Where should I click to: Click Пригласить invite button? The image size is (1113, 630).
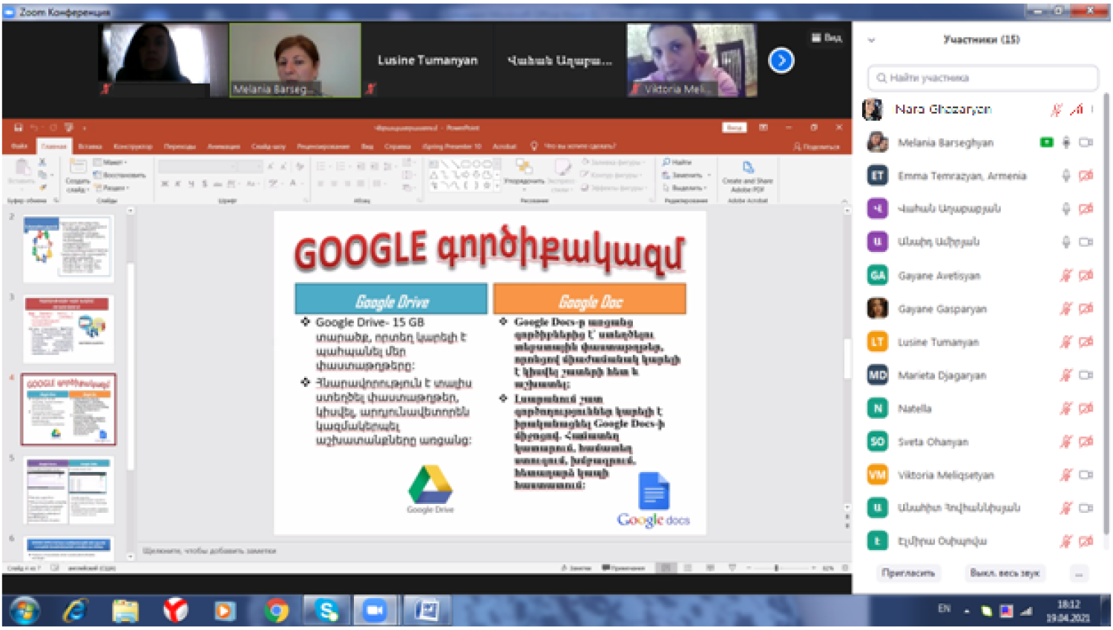(x=908, y=573)
